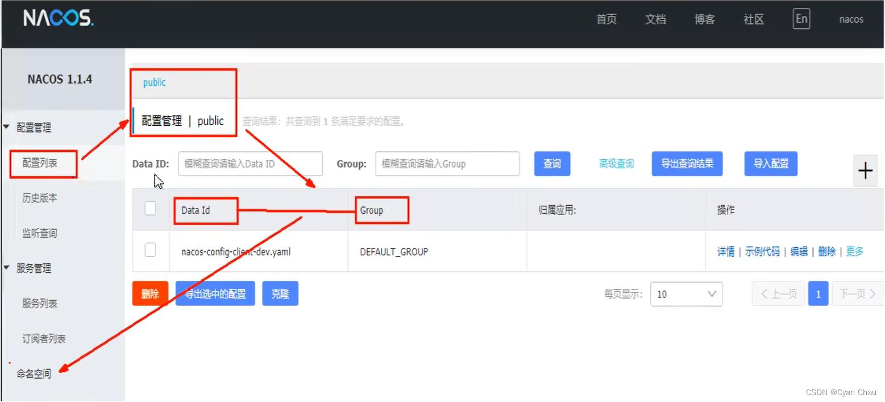Screen dimensions: 885x402
Task: Click the orange 删除 delete button
Action: [150, 293]
